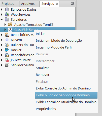
Task: Click the Web Services globe icon
Action: [x=7, y=14]
